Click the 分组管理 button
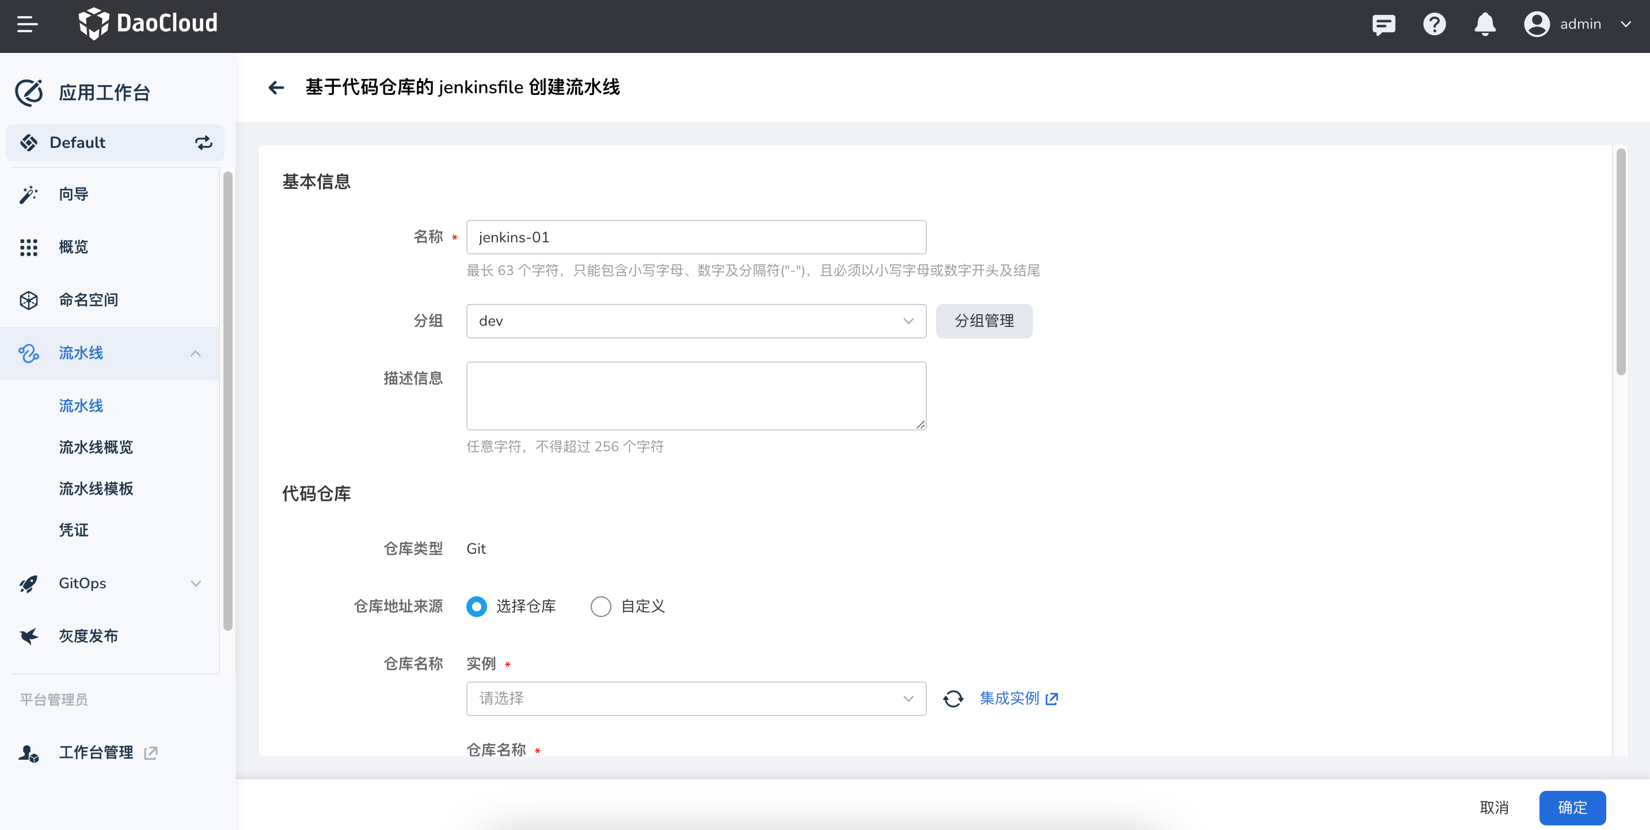 983,321
